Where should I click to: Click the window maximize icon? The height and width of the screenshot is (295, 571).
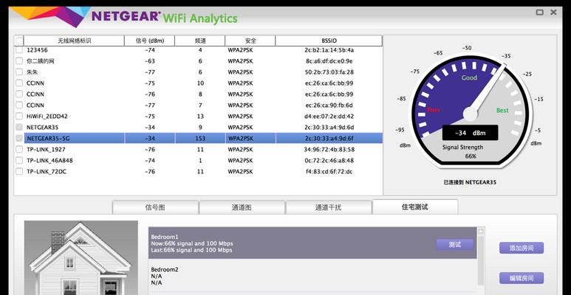pos(540,13)
